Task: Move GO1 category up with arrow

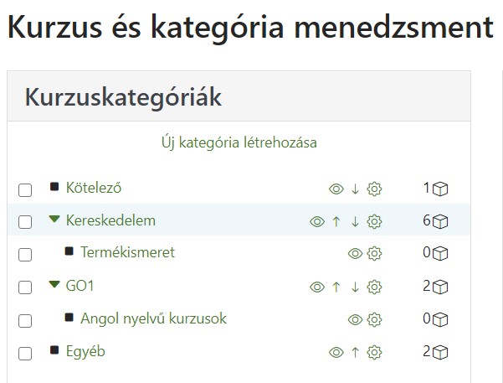Action: tap(336, 287)
